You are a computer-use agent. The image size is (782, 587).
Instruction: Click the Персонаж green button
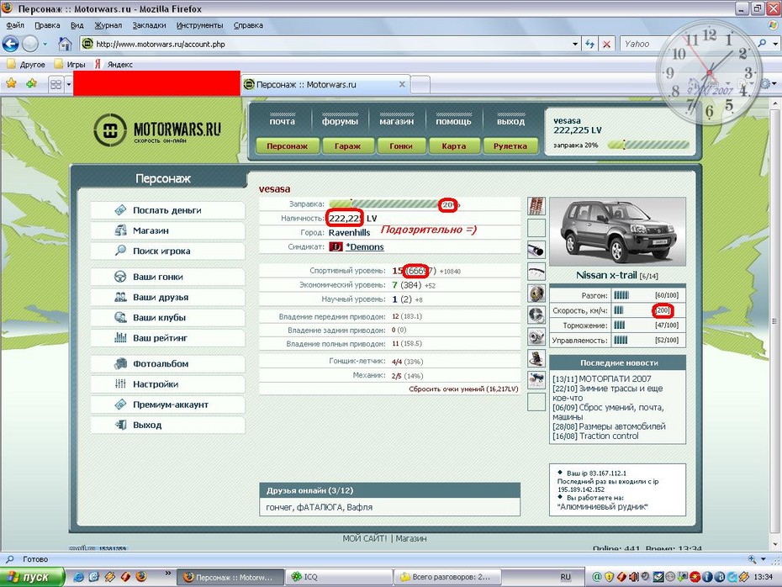point(288,146)
